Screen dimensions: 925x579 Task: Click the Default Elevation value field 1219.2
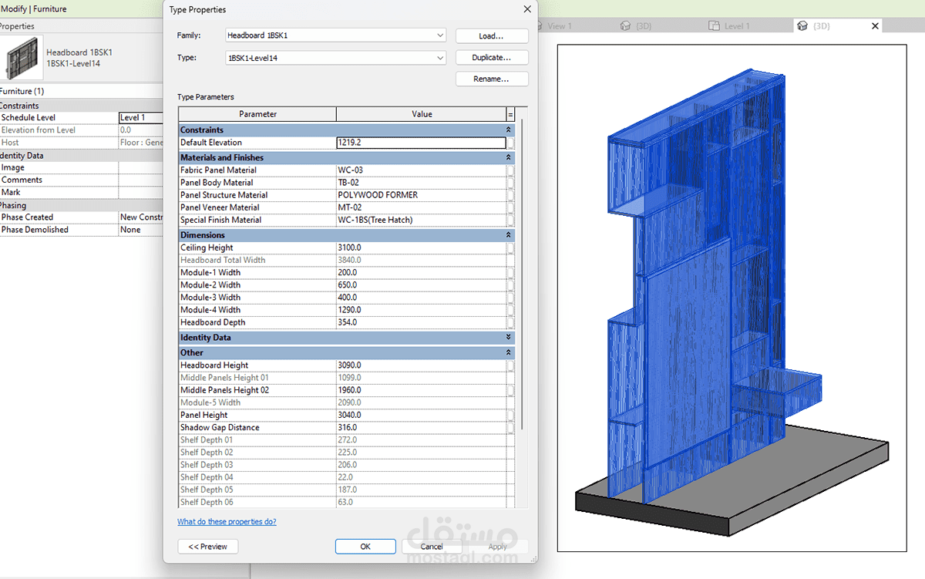421,143
